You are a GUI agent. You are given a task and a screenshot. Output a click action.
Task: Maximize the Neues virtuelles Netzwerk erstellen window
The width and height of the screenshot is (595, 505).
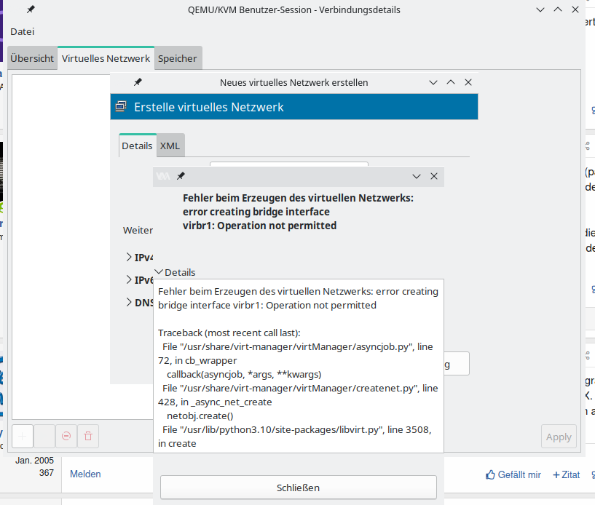point(451,82)
